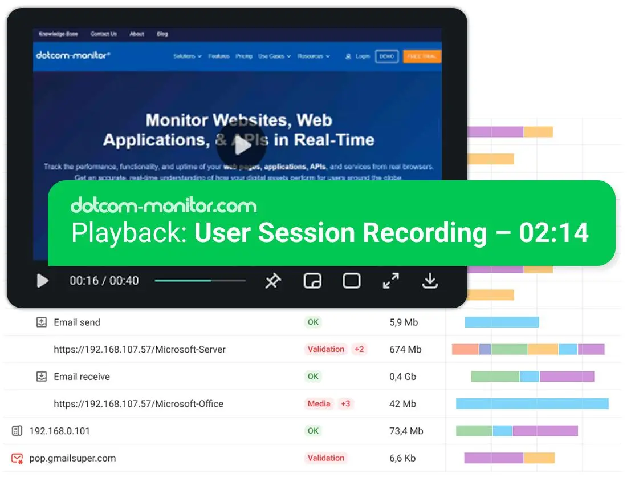This screenshot has width=627, height=485.
Task: Start playback with the large center play overlay
Action: coord(243,145)
